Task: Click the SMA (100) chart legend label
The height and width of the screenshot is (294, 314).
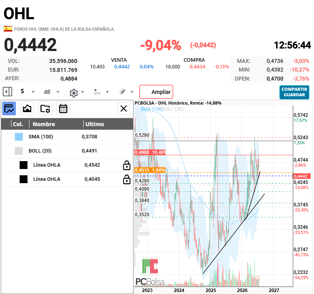Action: (152, 109)
